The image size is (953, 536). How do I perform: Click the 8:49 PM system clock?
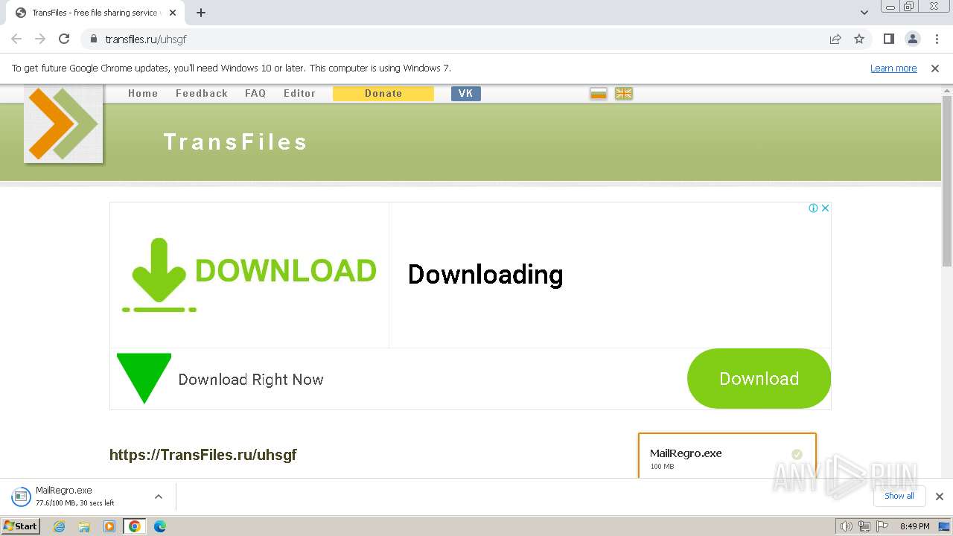coord(914,526)
